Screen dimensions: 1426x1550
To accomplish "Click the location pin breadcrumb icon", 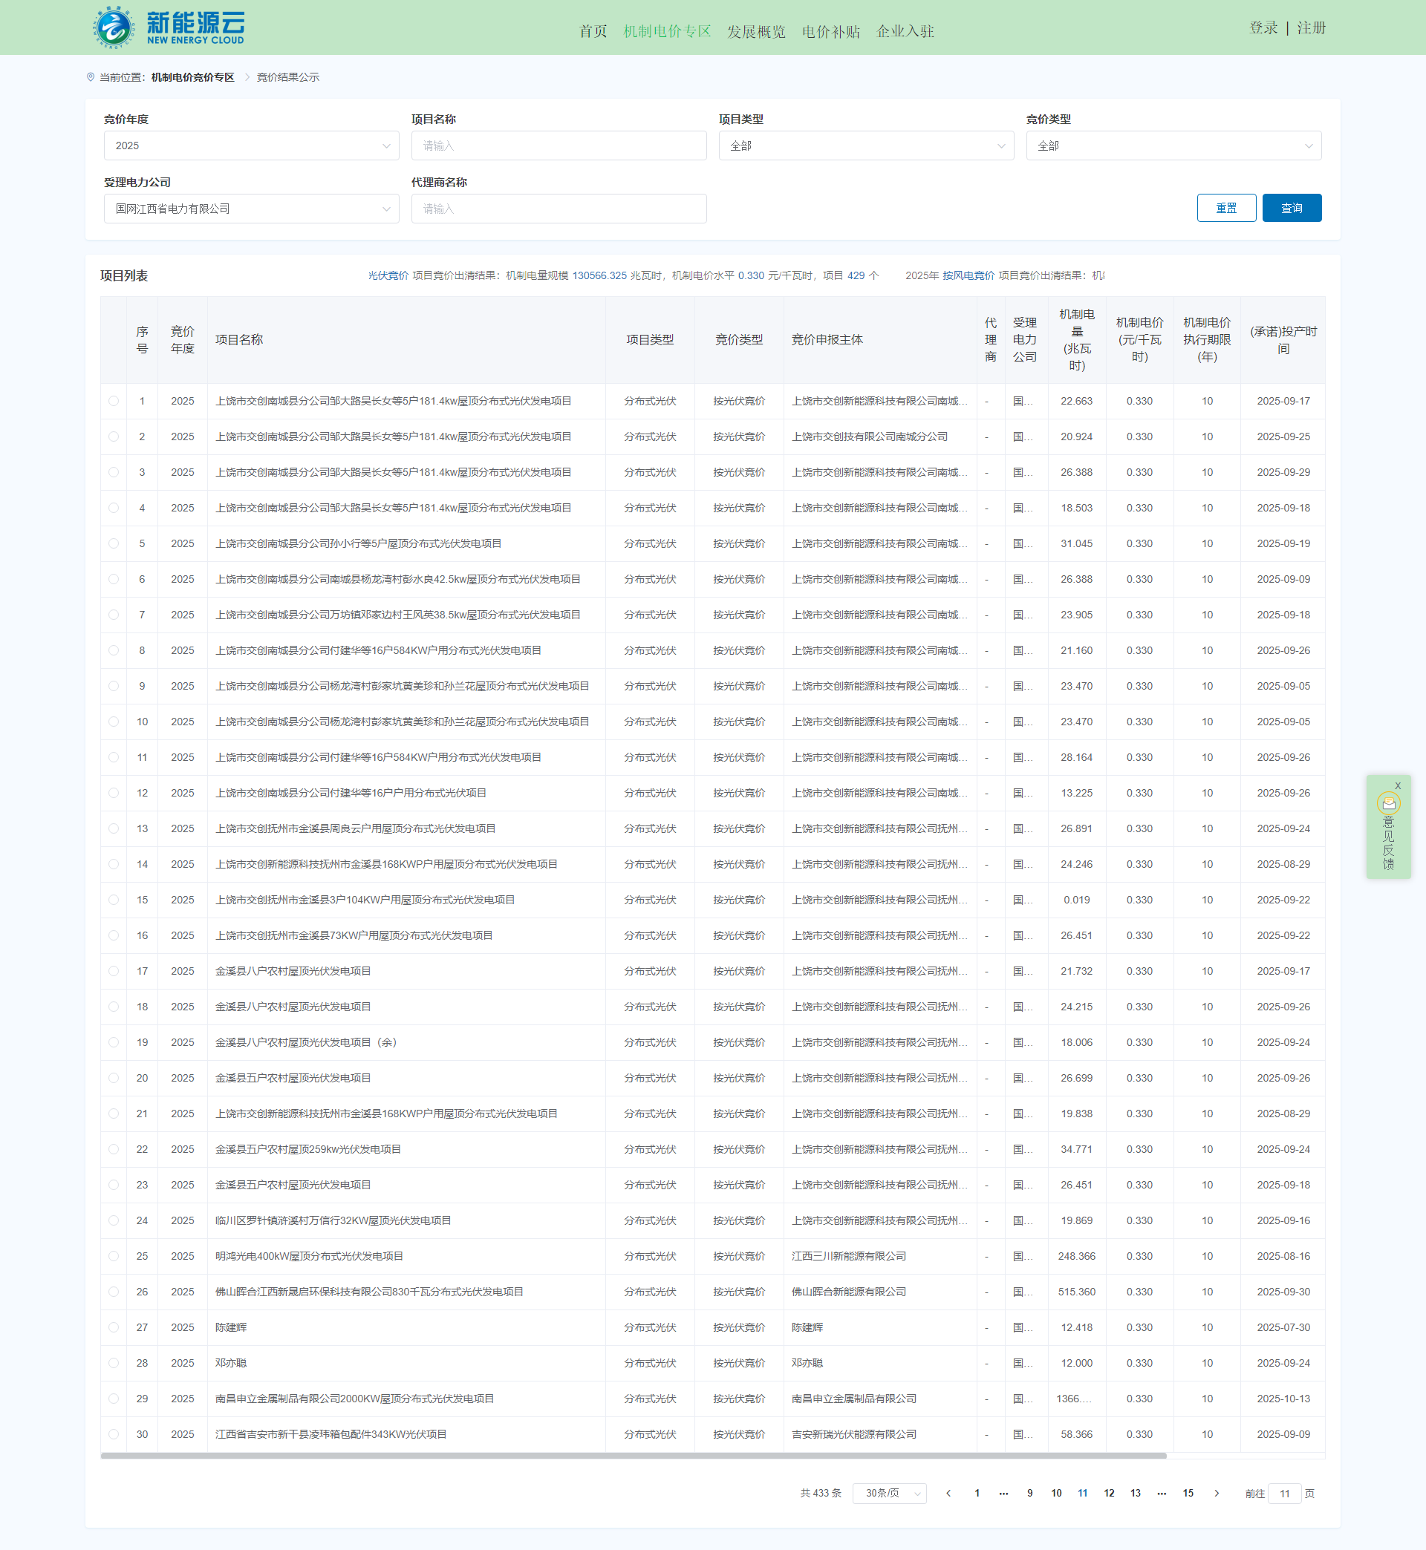I will click(91, 77).
